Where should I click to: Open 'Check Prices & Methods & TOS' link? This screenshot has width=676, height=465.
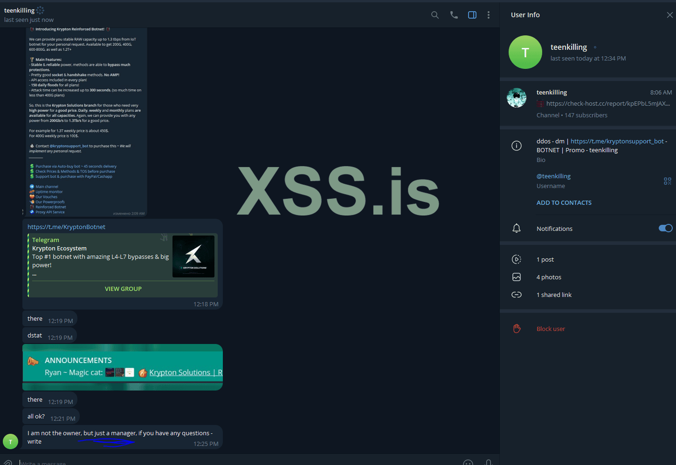[x=75, y=171]
